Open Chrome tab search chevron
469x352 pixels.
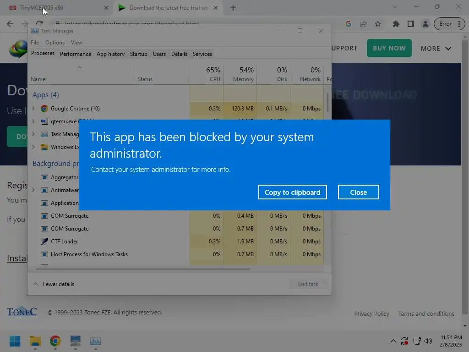tap(395, 6)
